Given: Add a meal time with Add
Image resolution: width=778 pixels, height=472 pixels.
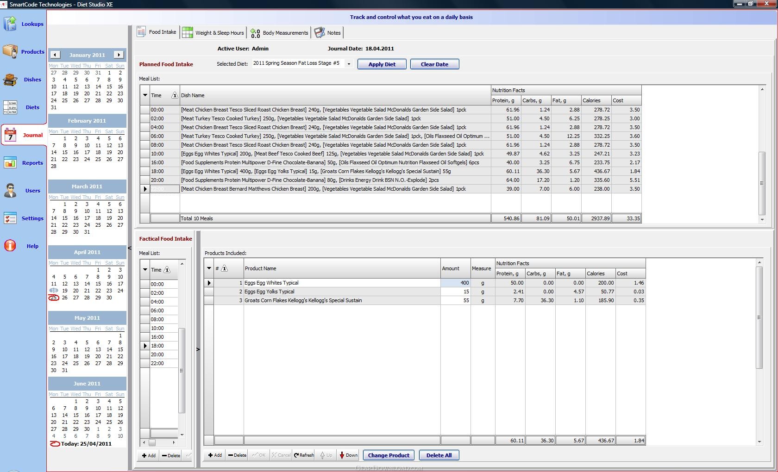Looking at the screenshot, I should (149, 455).
